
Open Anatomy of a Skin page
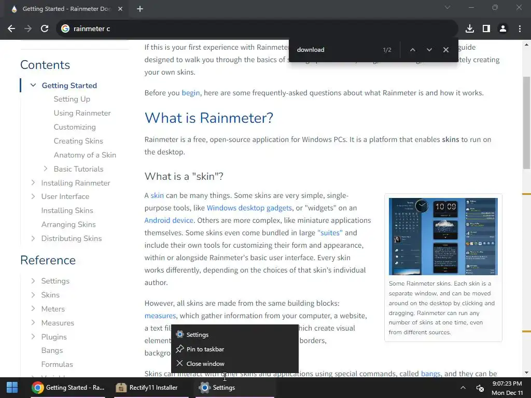click(85, 155)
